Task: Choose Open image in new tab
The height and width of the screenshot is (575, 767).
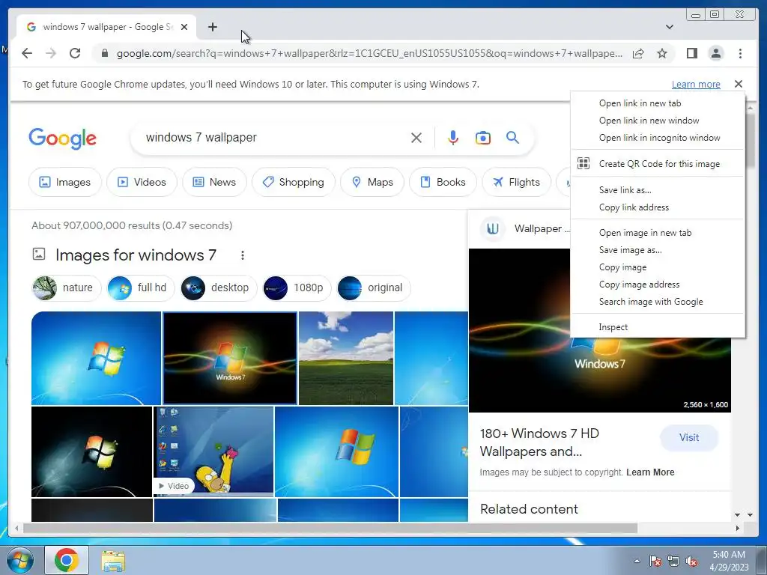Action: pyautogui.click(x=658, y=233)
